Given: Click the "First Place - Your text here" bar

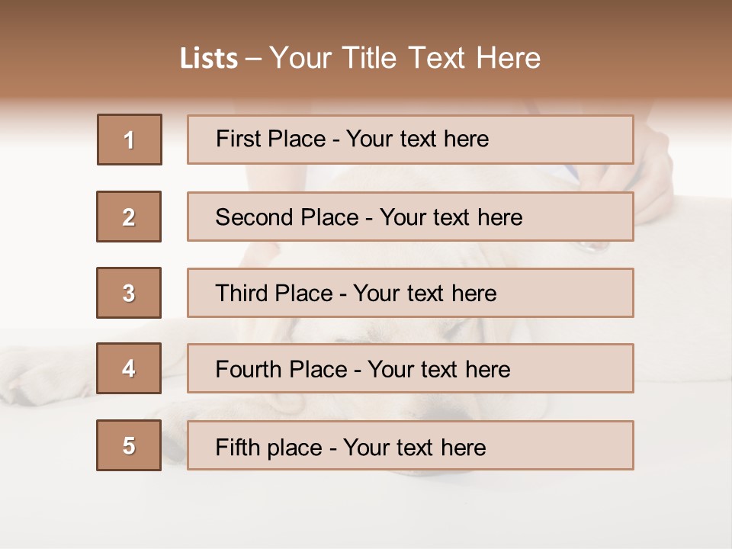Looking at the screenshot, I should (x=410, y=140).
